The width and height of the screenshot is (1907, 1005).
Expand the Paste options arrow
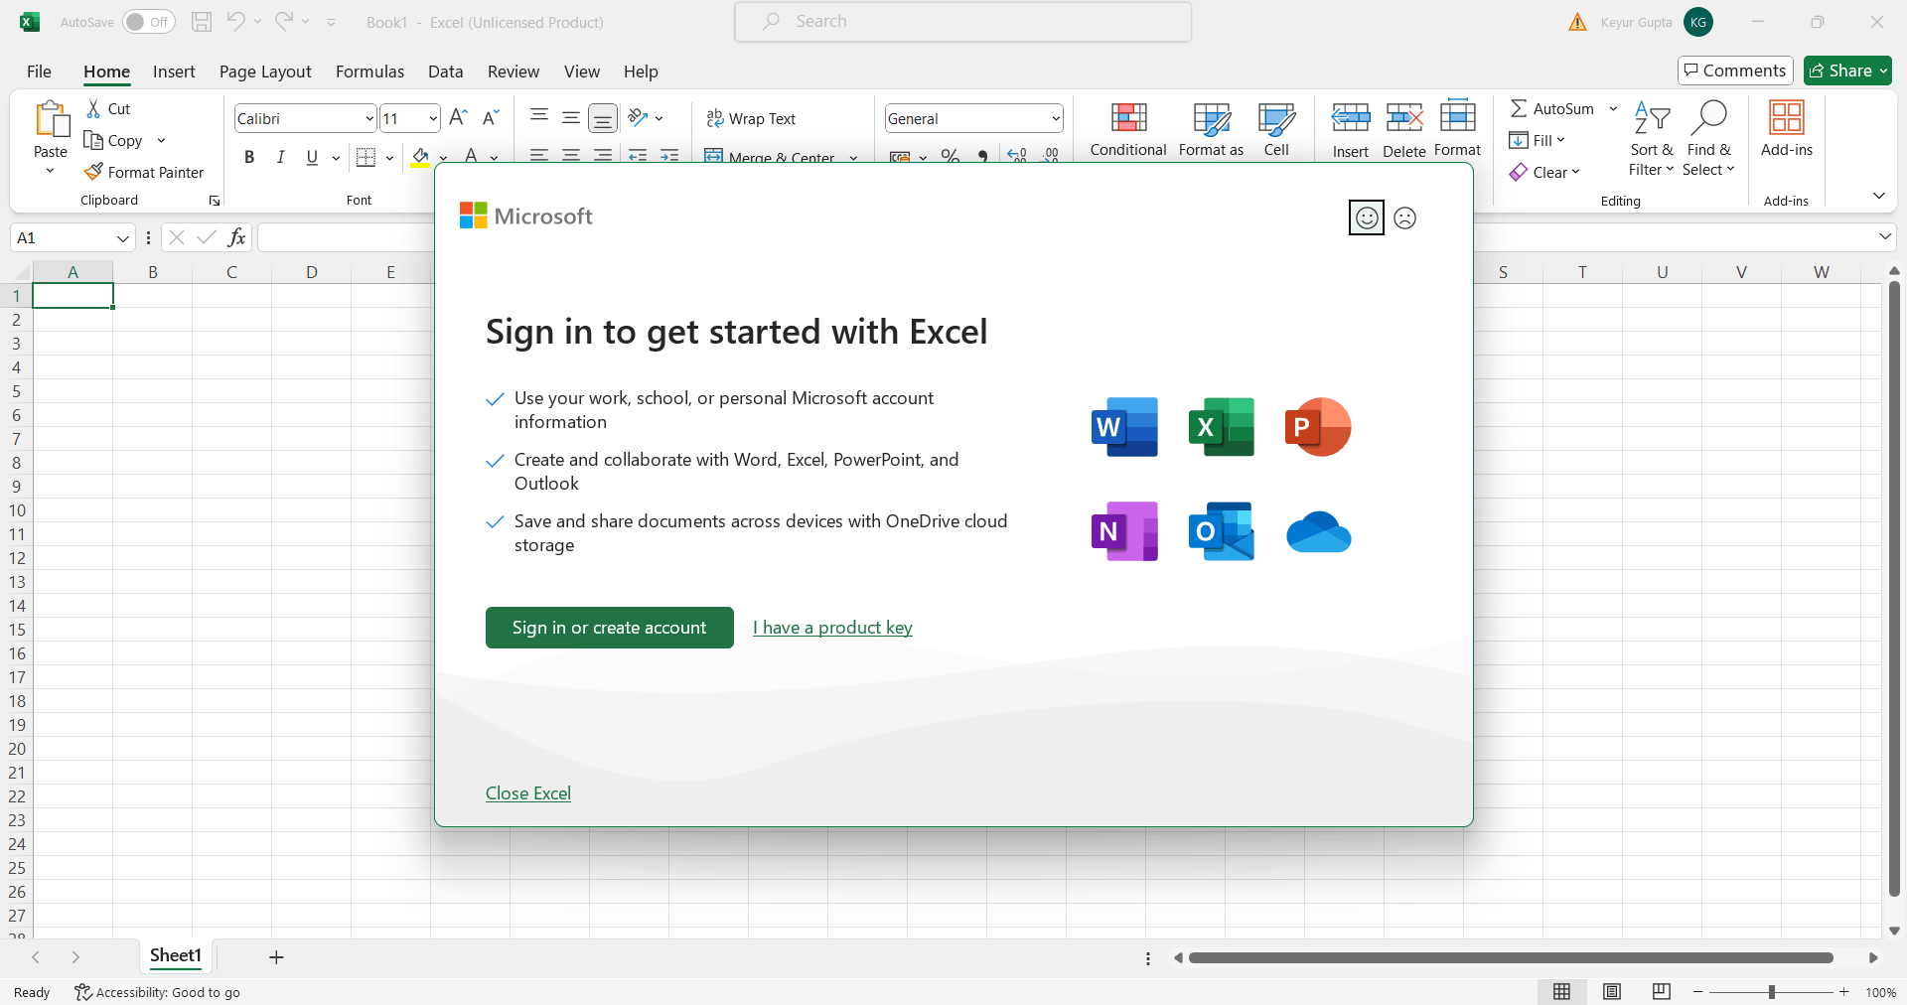click(x=51, y=171)
